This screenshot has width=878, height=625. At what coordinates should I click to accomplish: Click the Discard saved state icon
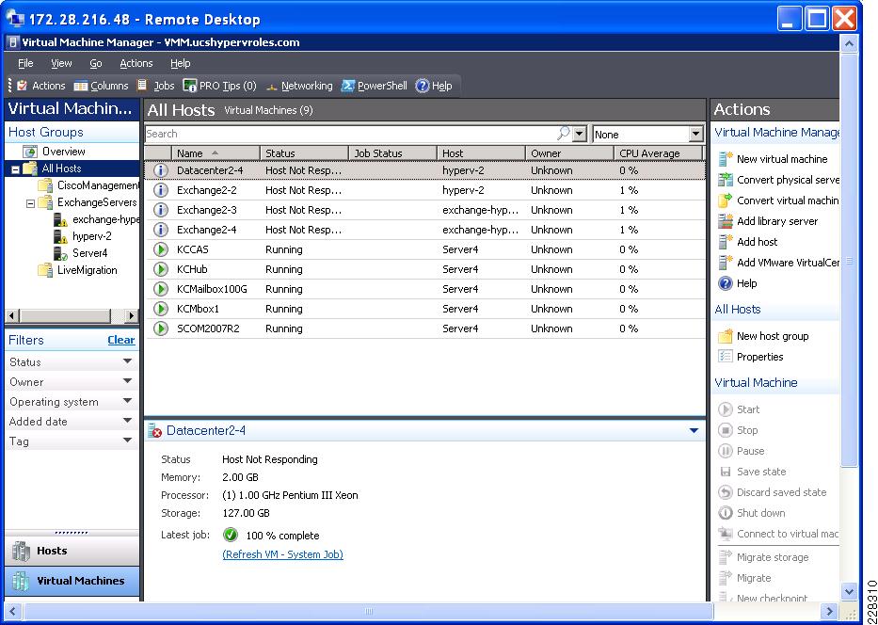point(726,492)
